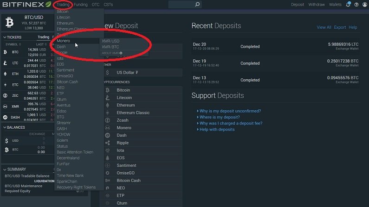
Task: Open the OTC menu
Action: (x=96, y=5)
